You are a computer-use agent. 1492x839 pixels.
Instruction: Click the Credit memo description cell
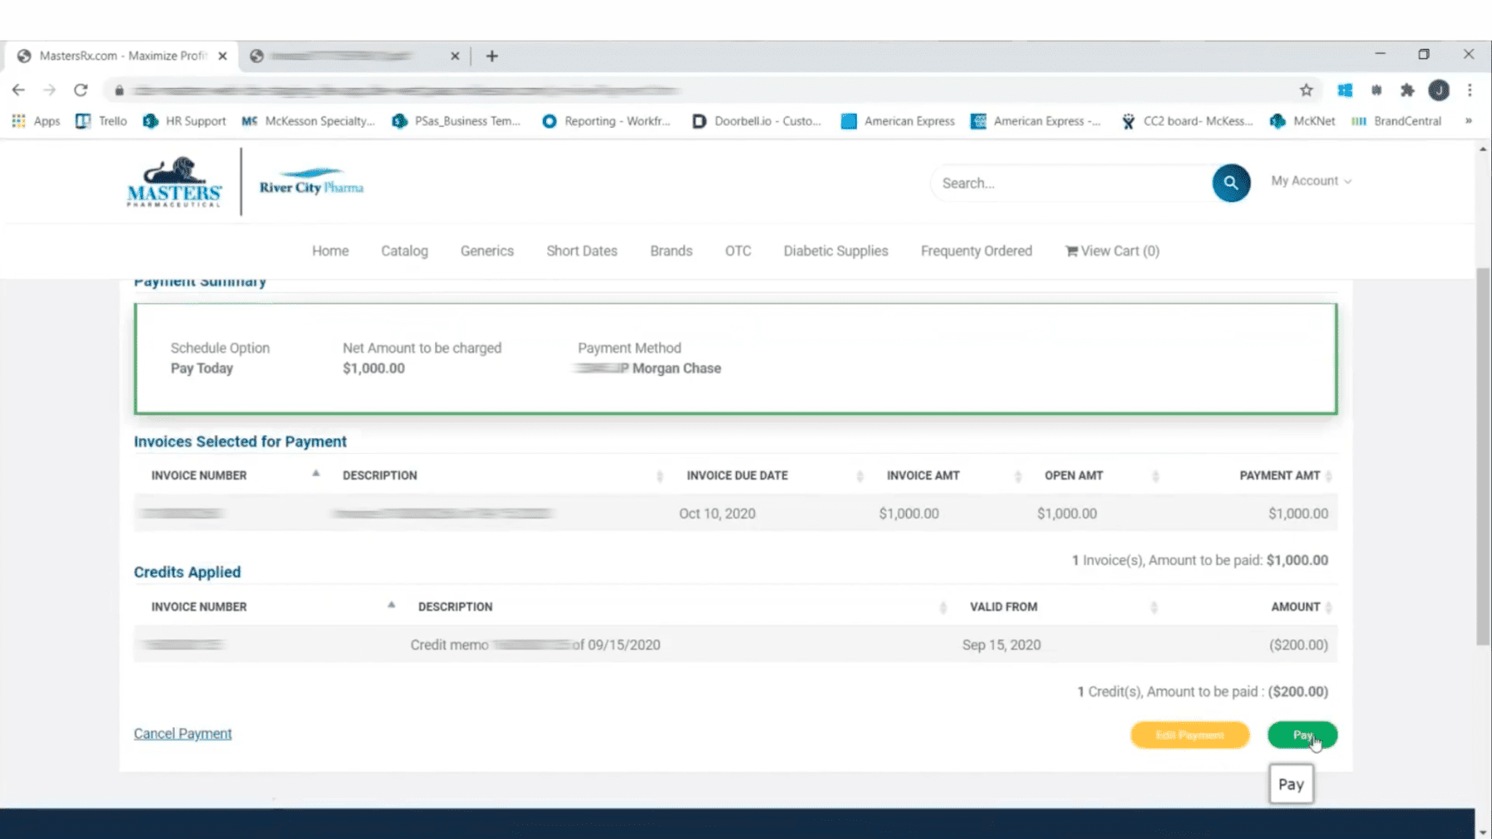535,645
